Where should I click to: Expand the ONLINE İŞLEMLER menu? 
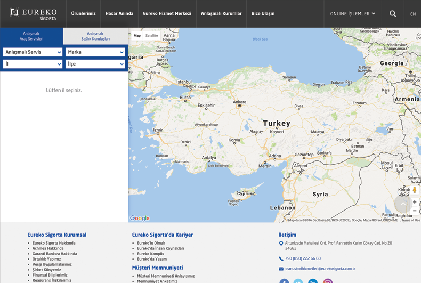pos(353,14)
